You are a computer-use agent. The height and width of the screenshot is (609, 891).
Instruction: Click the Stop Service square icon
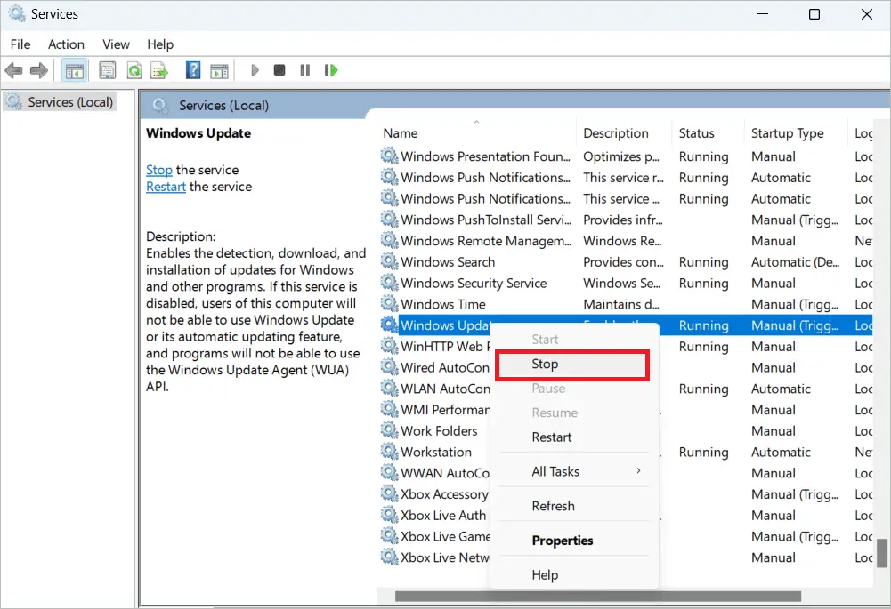pyautogui.click(x=279, y=70)
